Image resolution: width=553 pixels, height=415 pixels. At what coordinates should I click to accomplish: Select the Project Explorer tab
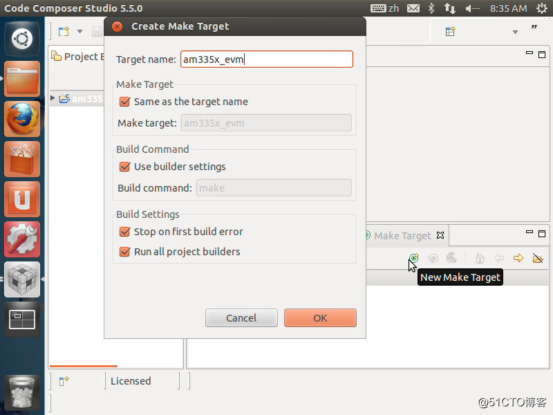[78, 57]
